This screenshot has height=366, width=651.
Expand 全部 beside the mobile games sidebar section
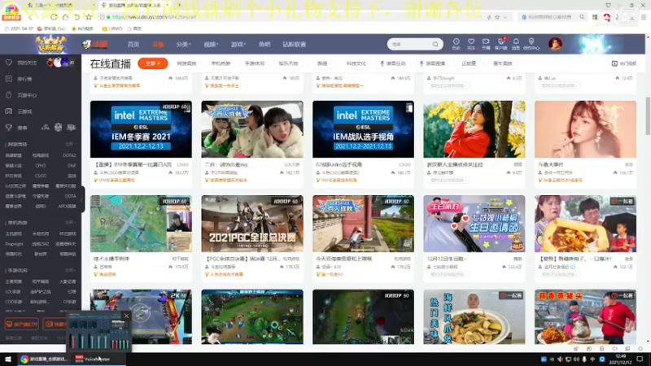pos(70,270)
